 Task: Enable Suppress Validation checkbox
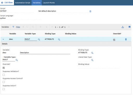pyautogui.click(x=4, y=75)
